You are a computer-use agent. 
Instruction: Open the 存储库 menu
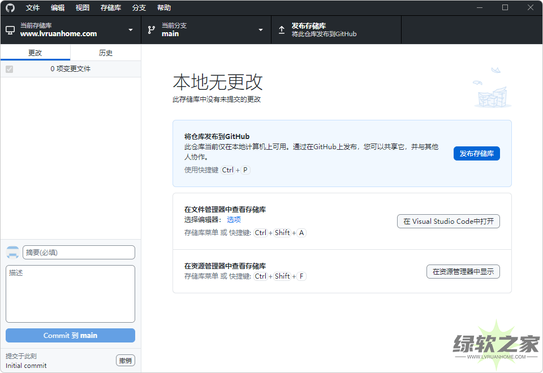pos(111,8)
